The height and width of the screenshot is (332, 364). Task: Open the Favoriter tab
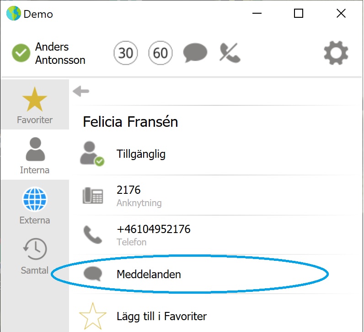[x=35, y=104]
